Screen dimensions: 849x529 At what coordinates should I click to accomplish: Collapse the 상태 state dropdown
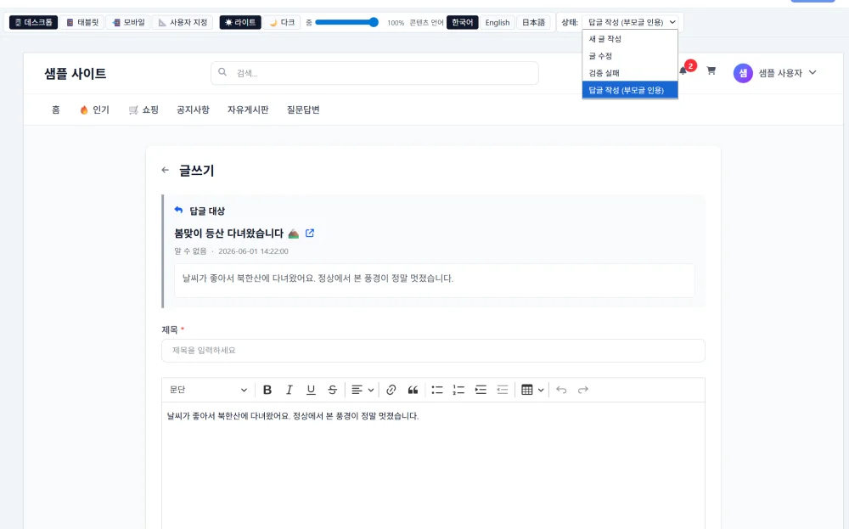tap(630, 22)
